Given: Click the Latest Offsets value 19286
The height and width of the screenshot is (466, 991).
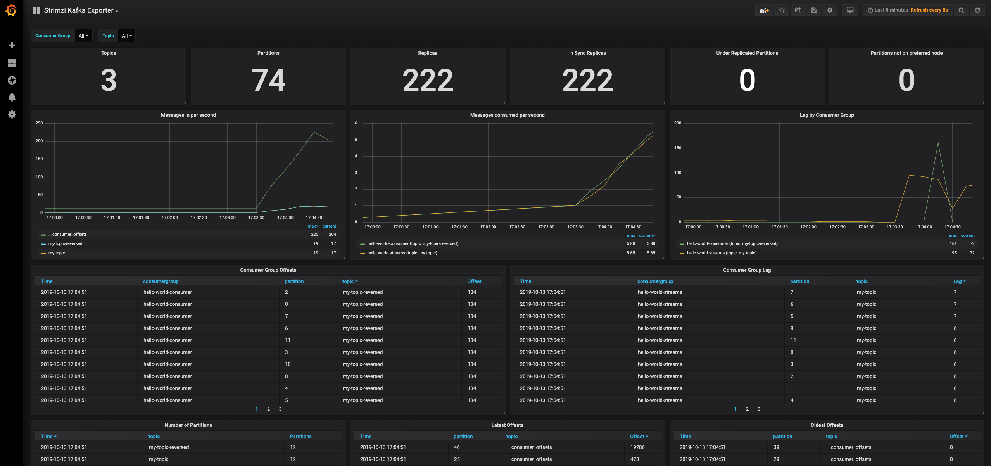Looking at the screenshot, I should tap(637, 447).
